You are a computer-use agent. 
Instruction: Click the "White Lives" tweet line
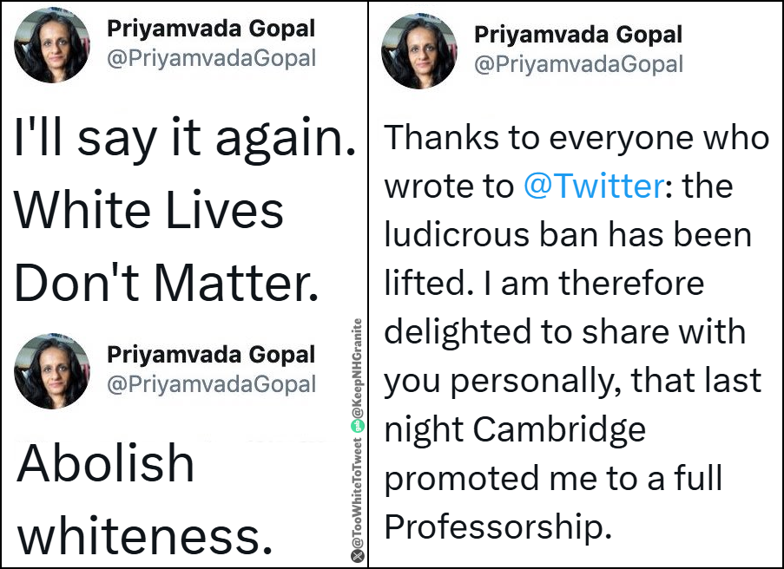(149, 210)
